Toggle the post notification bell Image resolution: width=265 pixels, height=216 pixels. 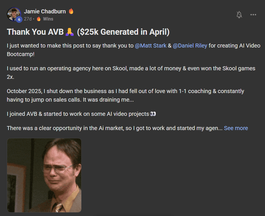click(x=239, y=15)
